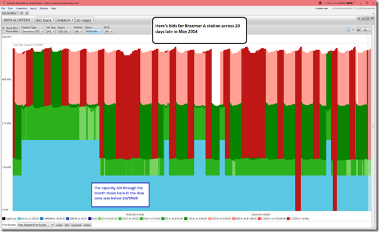This screenshot has height=232, width=379.
Task: Open the Tools menu
Action: (x=10, y=8)
